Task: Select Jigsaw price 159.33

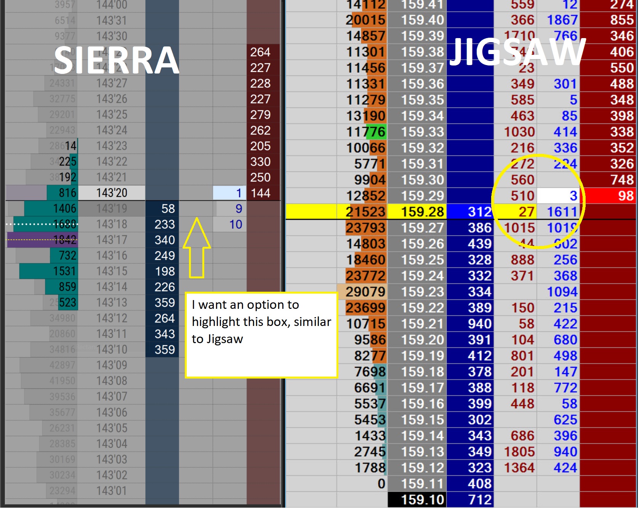Action: pyautogui.click(x=417, y=132)
